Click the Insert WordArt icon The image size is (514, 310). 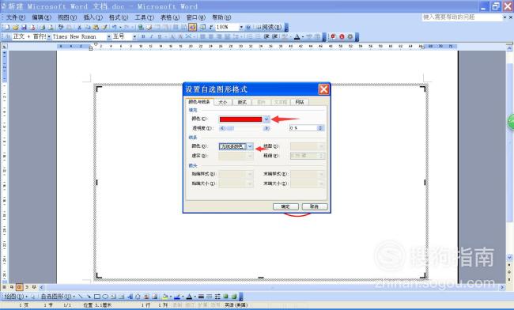(x=130, y=297)
